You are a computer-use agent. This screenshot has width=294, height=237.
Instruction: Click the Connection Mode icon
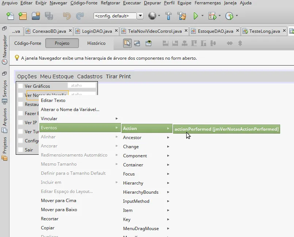pyautogui.click(x=137, y=43)
